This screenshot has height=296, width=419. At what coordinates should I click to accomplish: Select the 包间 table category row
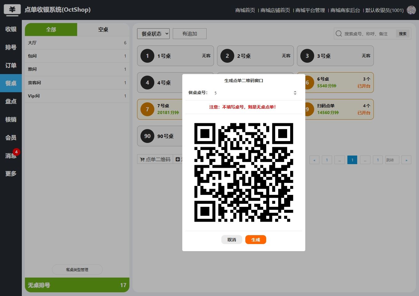pyautogui.click(x=77, y=56)
